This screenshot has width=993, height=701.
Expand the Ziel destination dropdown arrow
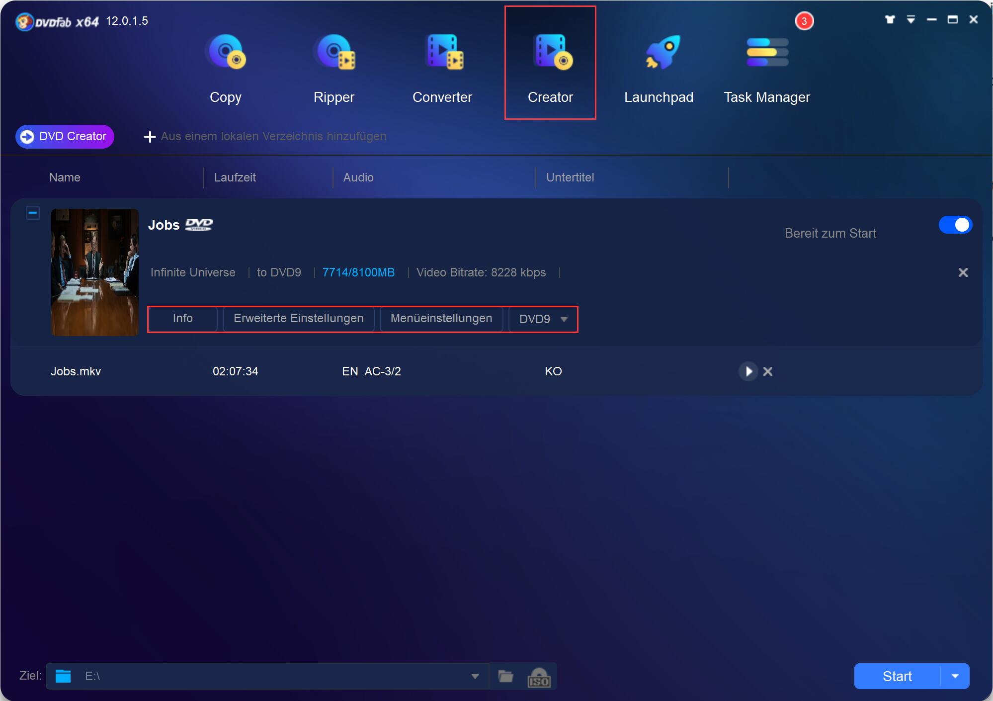tap(475, 677)
